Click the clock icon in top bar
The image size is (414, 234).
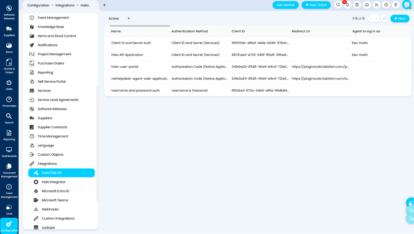(386, 5)
